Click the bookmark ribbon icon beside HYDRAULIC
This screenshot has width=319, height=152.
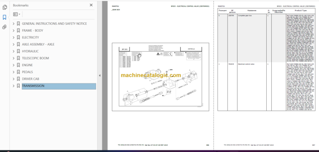(x=18, y=51)
